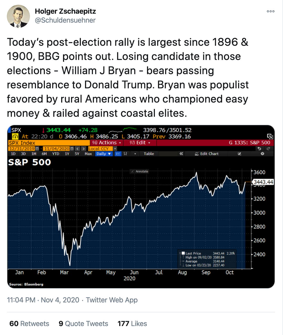Open the 60 Retweets list
This screenshot has height=335, width=283.
point(29,324)
